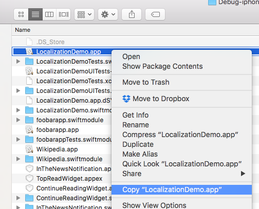Click the LocalizationDemoTests.xc file icon

(29, 81)
